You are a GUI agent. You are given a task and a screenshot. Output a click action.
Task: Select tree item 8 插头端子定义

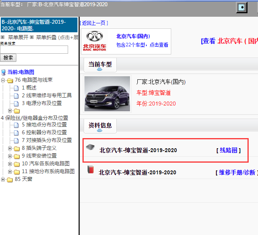click(39, 148)
